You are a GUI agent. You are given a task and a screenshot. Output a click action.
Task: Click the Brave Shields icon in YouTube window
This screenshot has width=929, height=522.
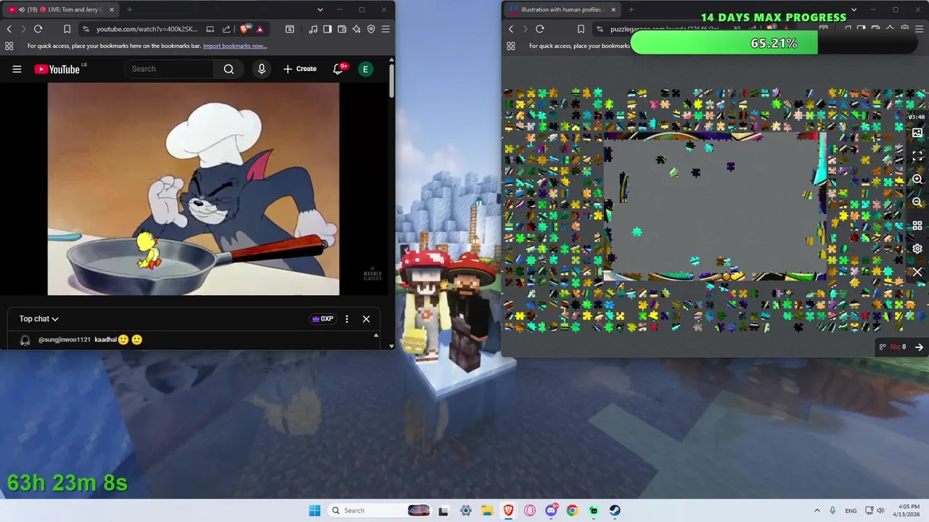pyautogui.click(x=245, y=29)
